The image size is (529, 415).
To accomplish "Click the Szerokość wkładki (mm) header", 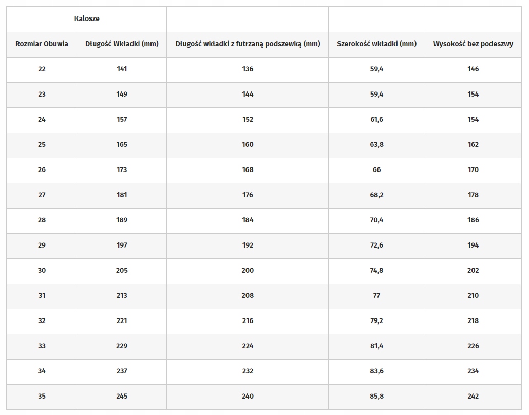I will point(376,44).
